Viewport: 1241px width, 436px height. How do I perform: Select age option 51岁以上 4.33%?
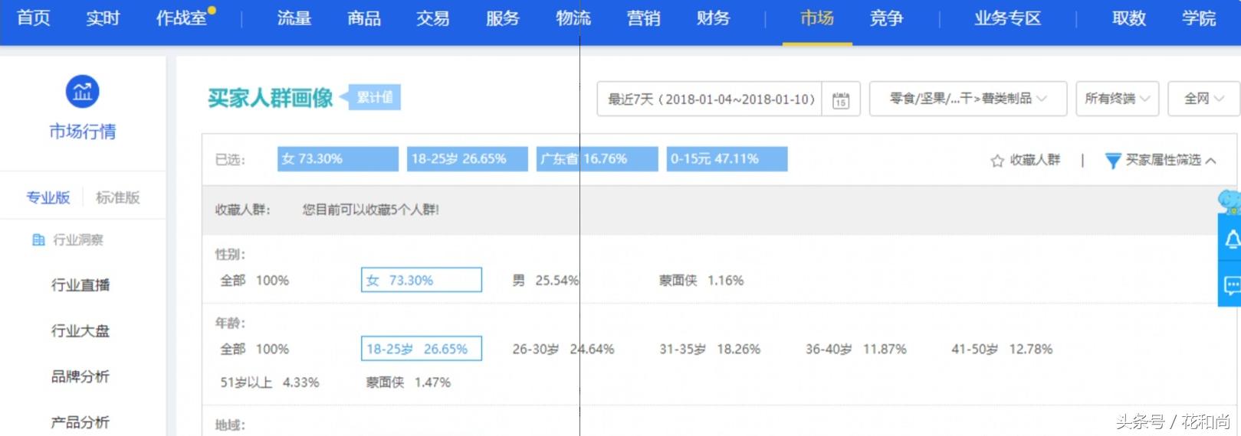[270, 382]
